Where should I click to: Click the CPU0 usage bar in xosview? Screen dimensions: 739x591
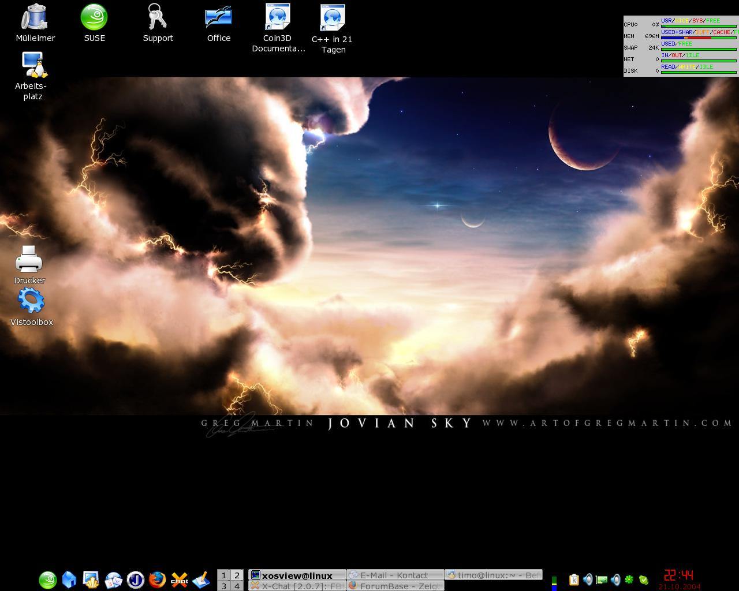click(x=699, y=26)
